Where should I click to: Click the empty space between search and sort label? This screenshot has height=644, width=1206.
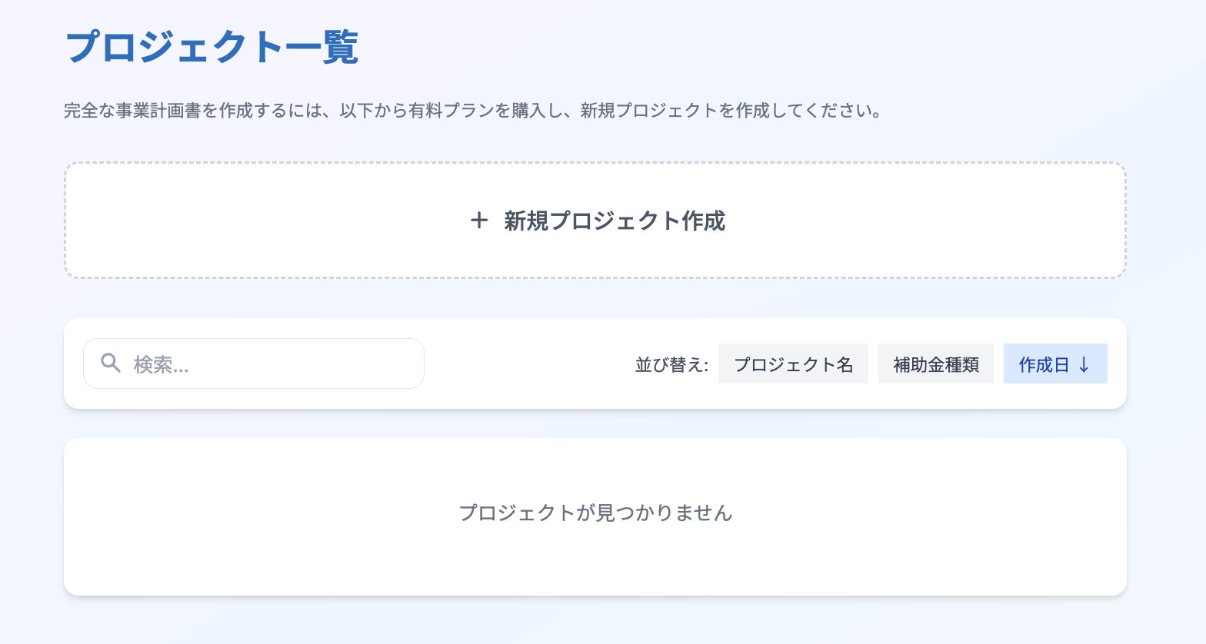pos(529,364)
